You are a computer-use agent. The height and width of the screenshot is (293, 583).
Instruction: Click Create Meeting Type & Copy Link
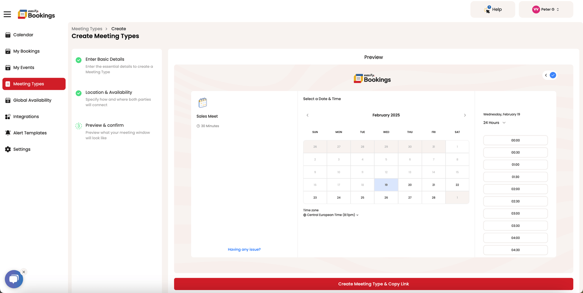pos(373,284)
